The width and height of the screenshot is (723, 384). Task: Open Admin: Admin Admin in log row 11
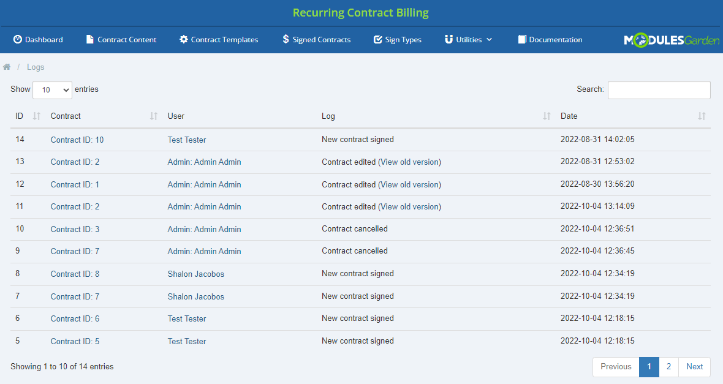[x=204, y=206]
